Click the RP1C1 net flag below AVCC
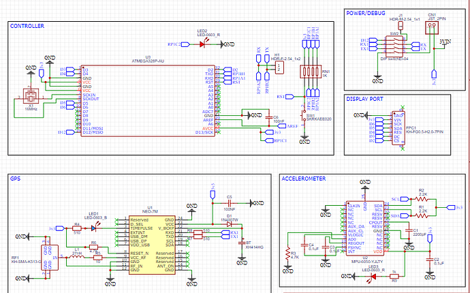Screen dimensions: 470x293 277,140
